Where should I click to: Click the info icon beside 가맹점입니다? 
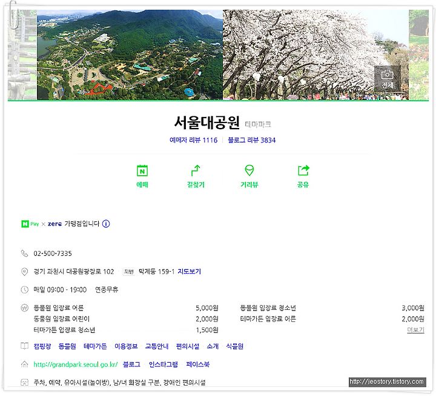pyautogui.click(x=106, y=224)
